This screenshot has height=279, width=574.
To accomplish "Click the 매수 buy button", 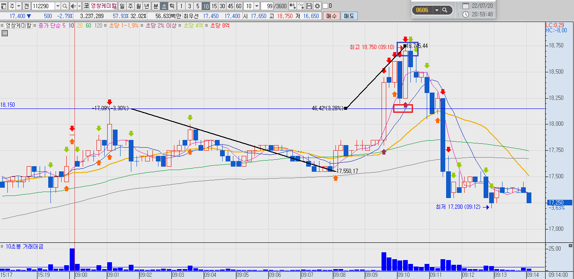I will click(331, 16).
